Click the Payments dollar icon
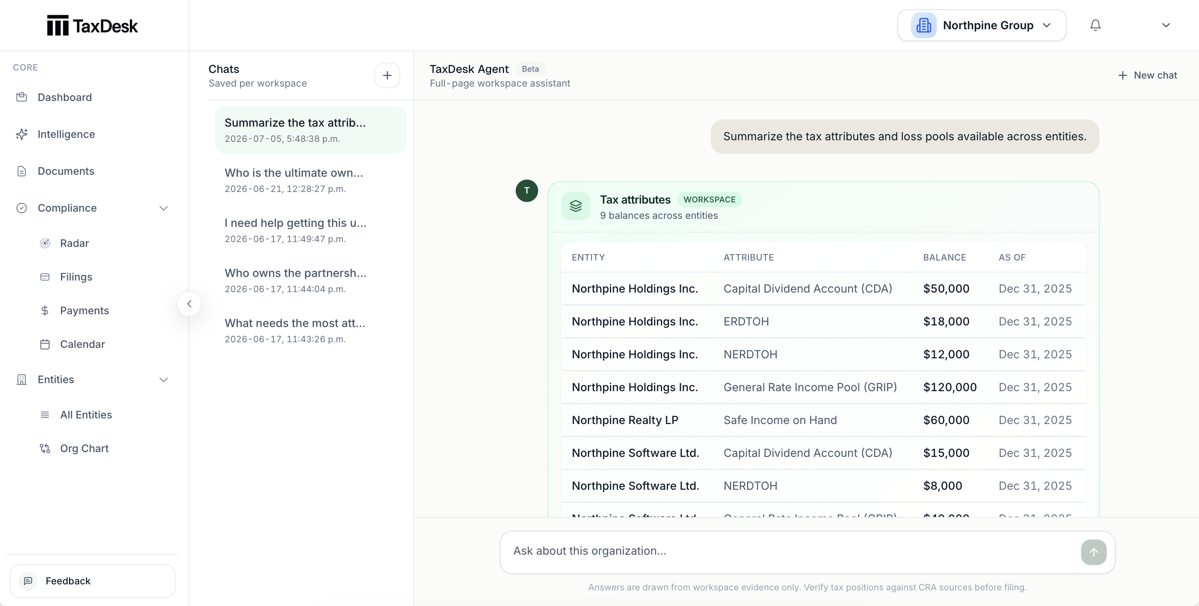The image size is (1199, 606). 45,311
